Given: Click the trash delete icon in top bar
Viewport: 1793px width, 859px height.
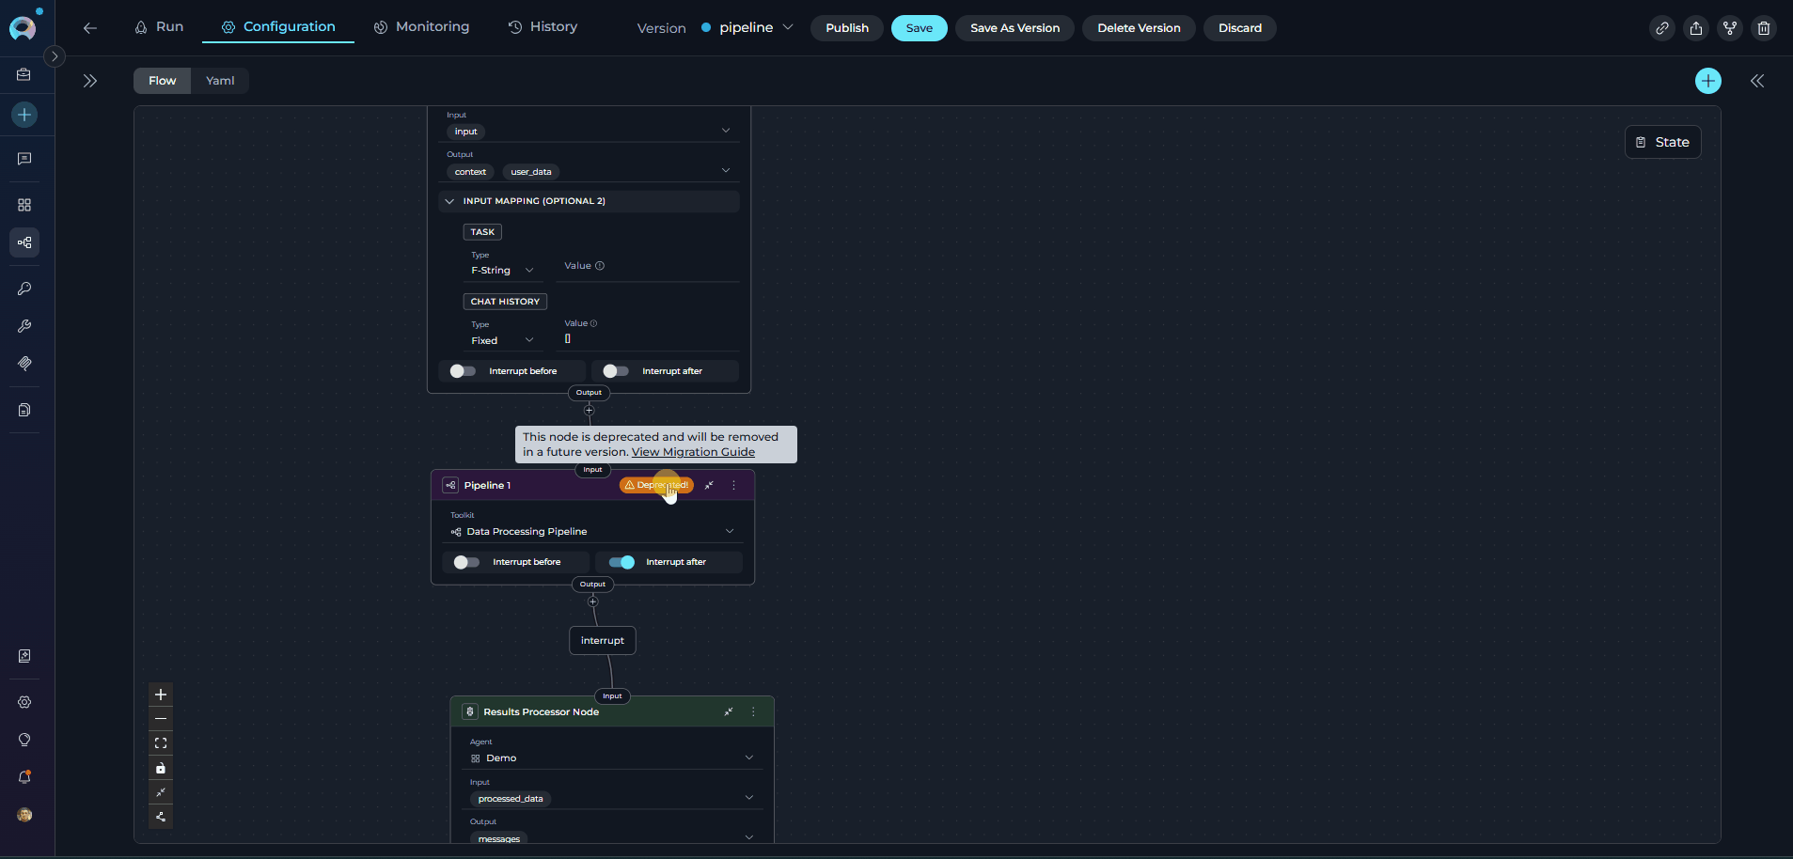Looking at the screenshot, I should [x=1763, y=28].
